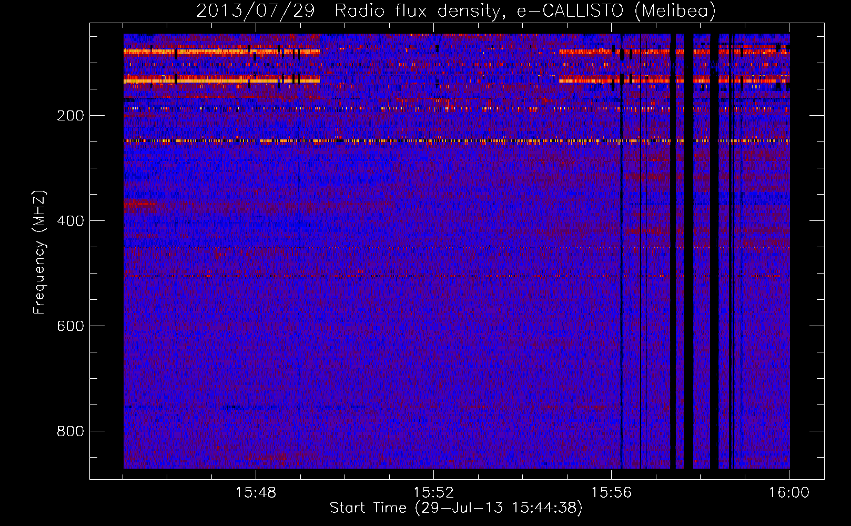Click the 16:00 time tick label
The image size is (851, 526).
[789, 493]
